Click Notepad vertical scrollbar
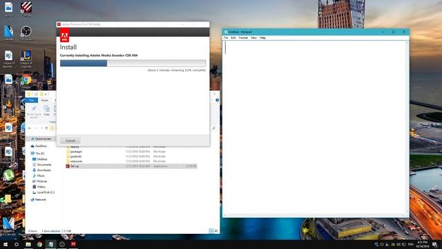The width and height of the screenshot is (442, 249). click(x=407, y=127)
